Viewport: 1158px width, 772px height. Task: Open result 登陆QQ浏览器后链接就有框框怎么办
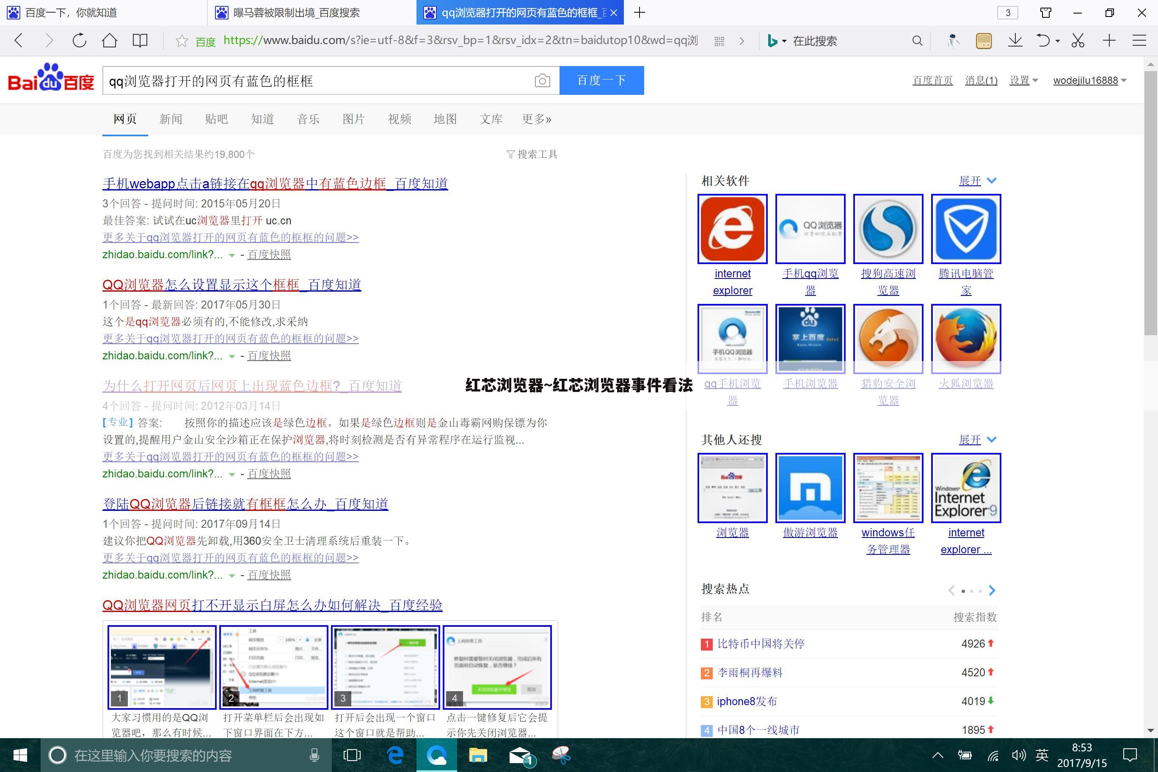245,504
